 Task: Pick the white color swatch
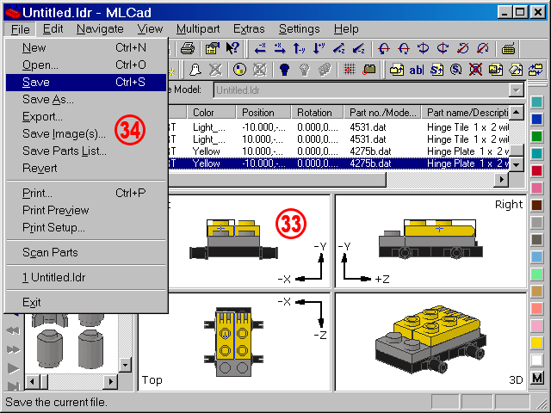pyautogui.click(x=536, y=360)
